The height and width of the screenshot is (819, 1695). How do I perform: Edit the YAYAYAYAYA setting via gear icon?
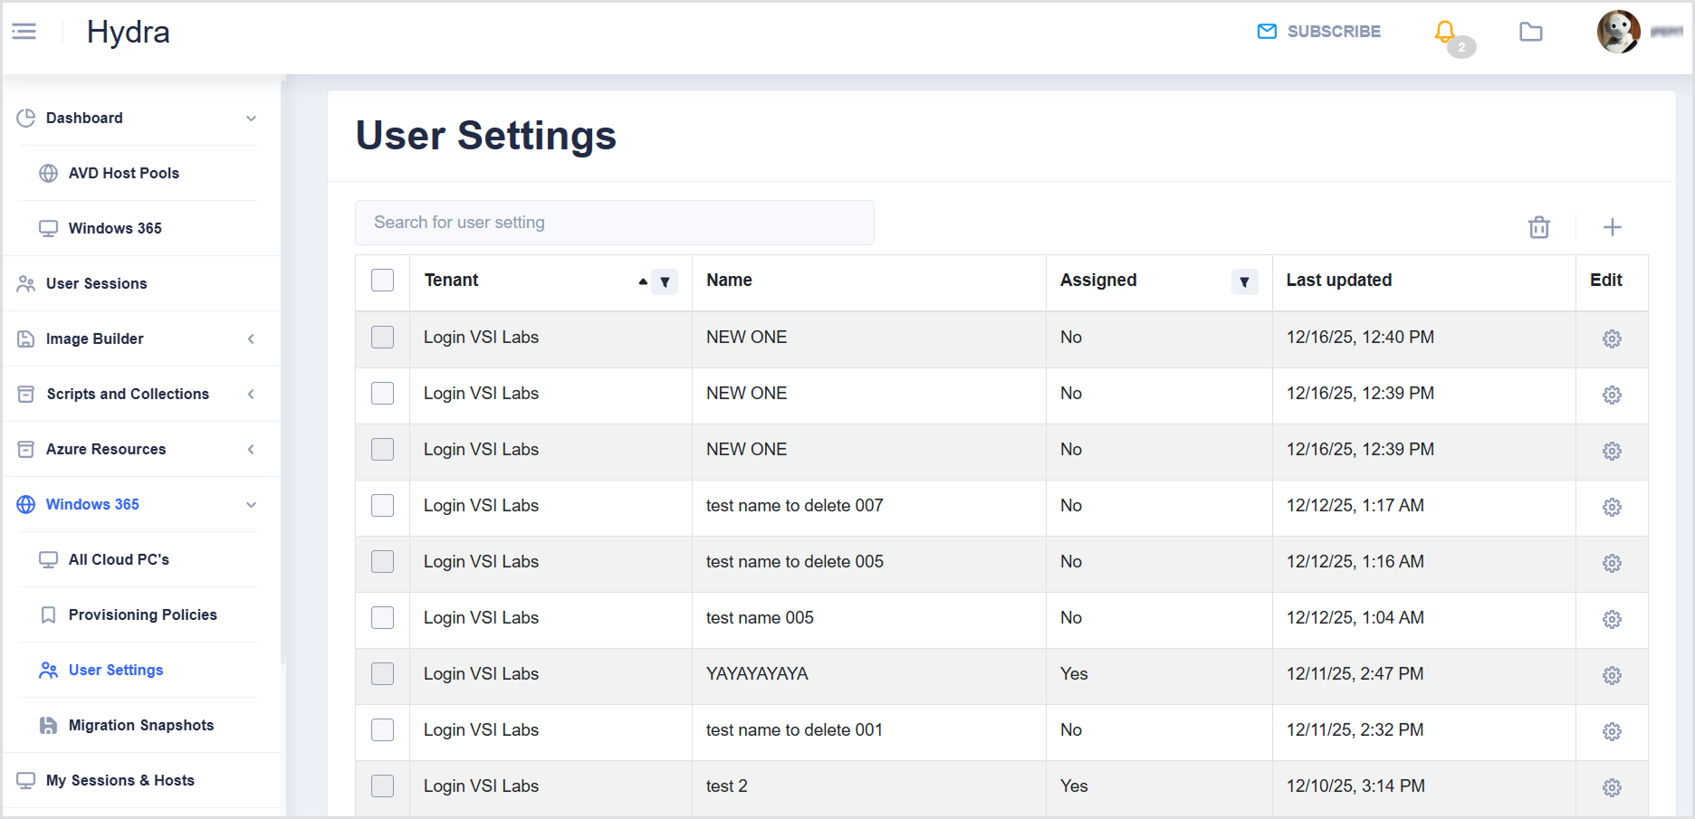click(1612, 676)
